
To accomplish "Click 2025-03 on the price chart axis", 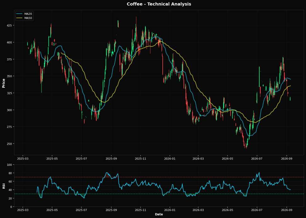I will pos(23,158).
